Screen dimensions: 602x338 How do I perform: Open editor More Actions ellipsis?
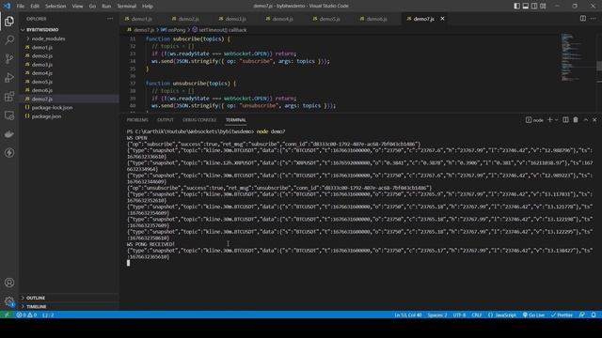point(594,19)
